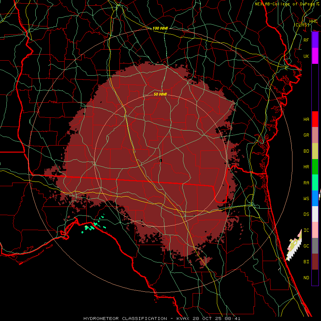The image size is (321, 321).
Task: Click the white DS legend swatch
Action: click(315, 214)
